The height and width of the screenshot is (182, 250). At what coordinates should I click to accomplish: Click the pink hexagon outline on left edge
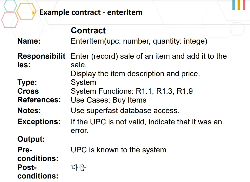pos(9,20)
